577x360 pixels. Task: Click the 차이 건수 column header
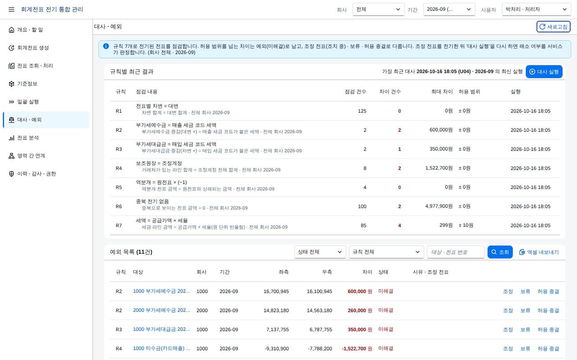point(390,92)
